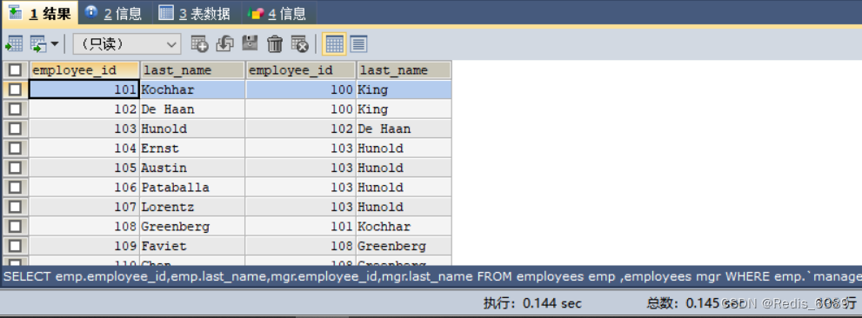Select the King cell in employee 102's row

click(x=404, y=109)
